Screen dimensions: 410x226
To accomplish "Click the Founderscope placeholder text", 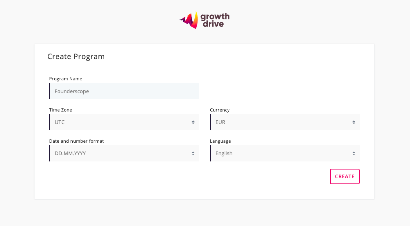I will pyautogui.click(x=72, y=91).
